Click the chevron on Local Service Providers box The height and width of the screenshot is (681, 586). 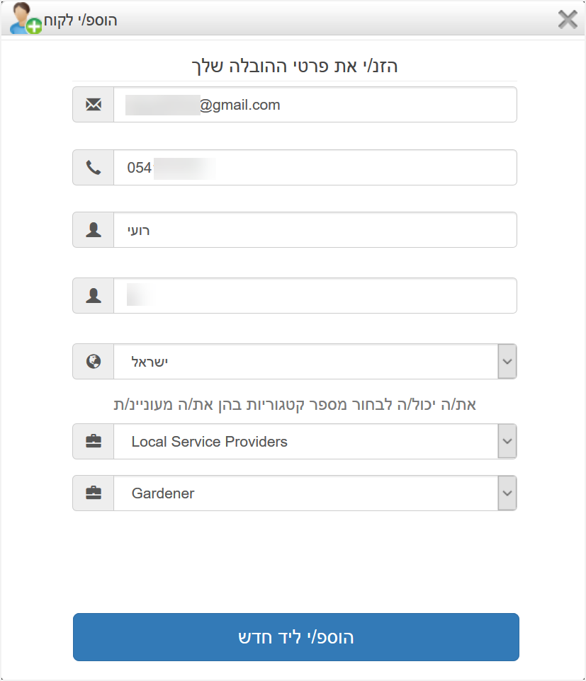tap(507, 441)
